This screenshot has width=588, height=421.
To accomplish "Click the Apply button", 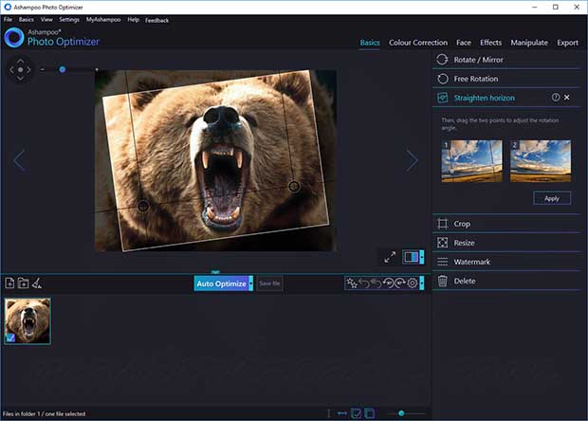I will tap(552, 198).
